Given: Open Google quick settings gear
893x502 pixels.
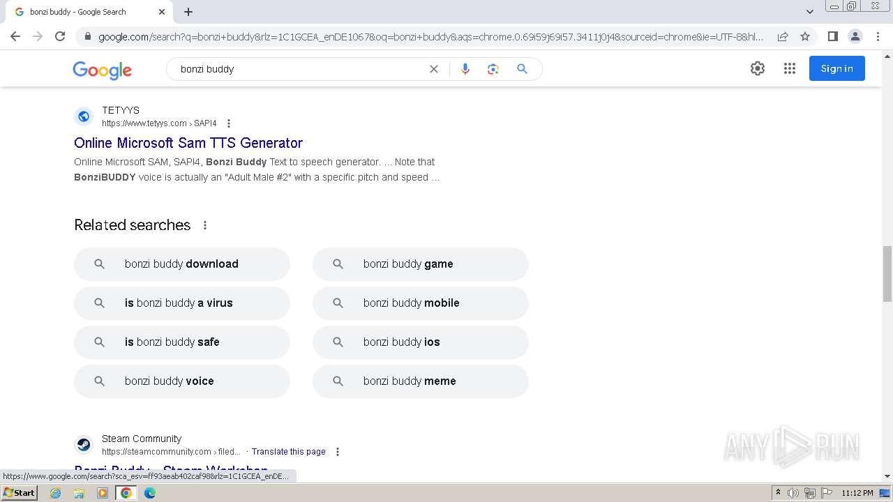Looking at the screenshot, I should coord(758,68).
